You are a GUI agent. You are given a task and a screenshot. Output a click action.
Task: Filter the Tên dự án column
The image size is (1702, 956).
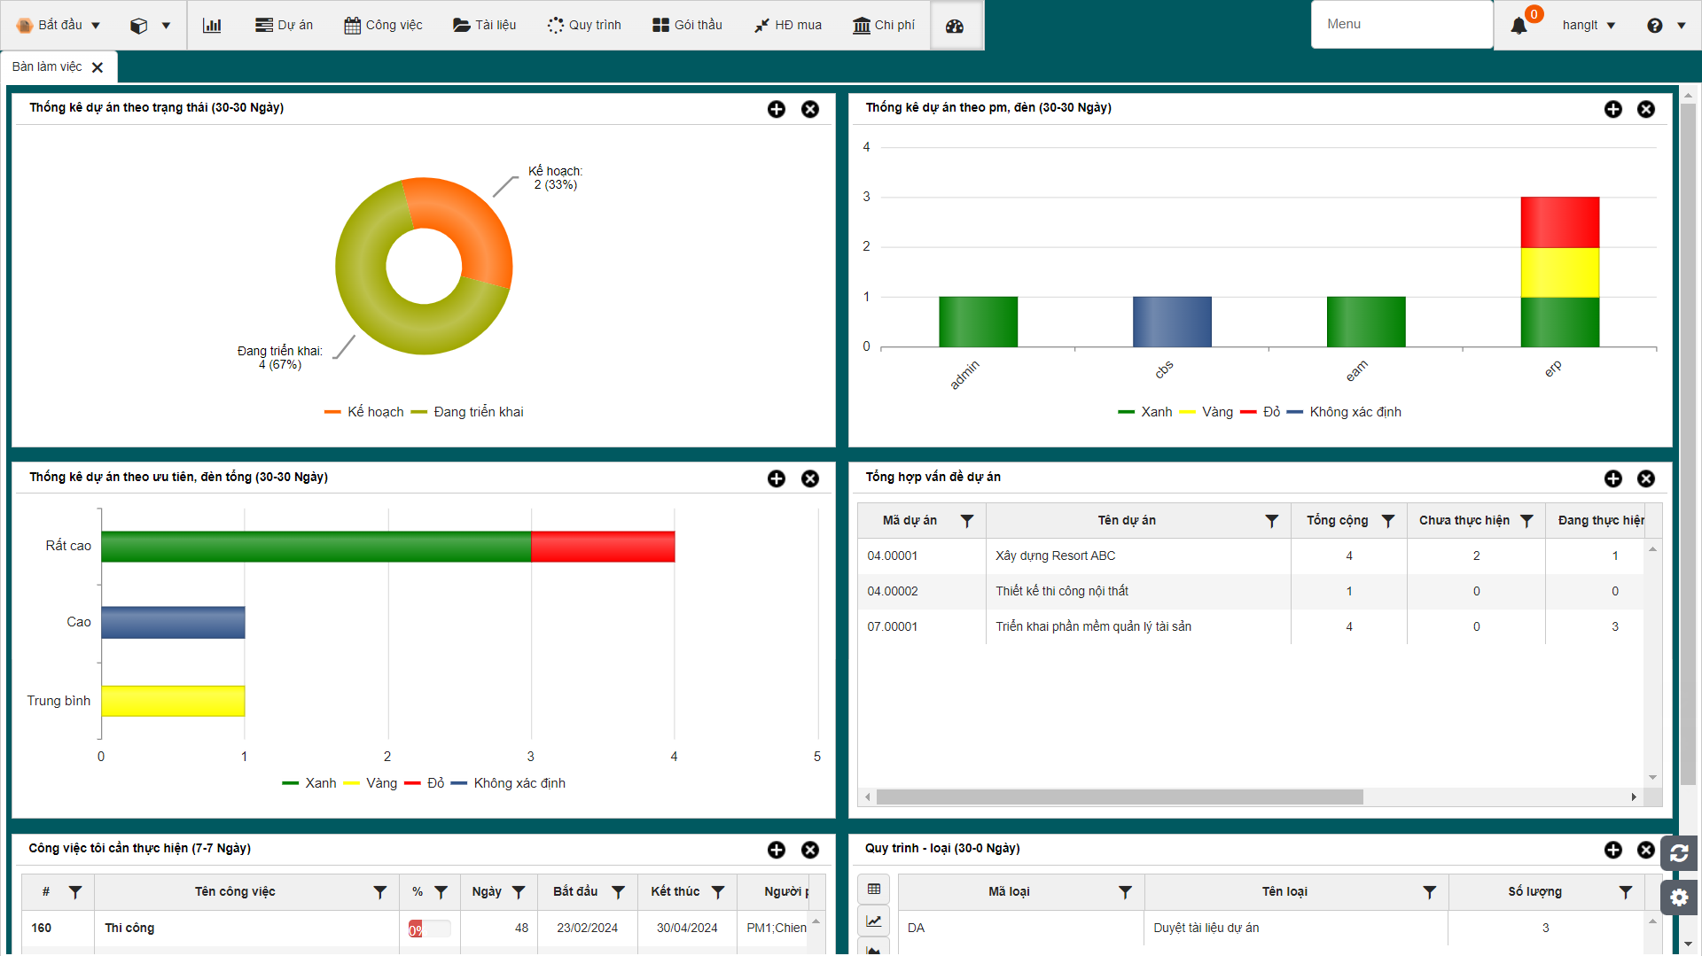[1272, 521]
